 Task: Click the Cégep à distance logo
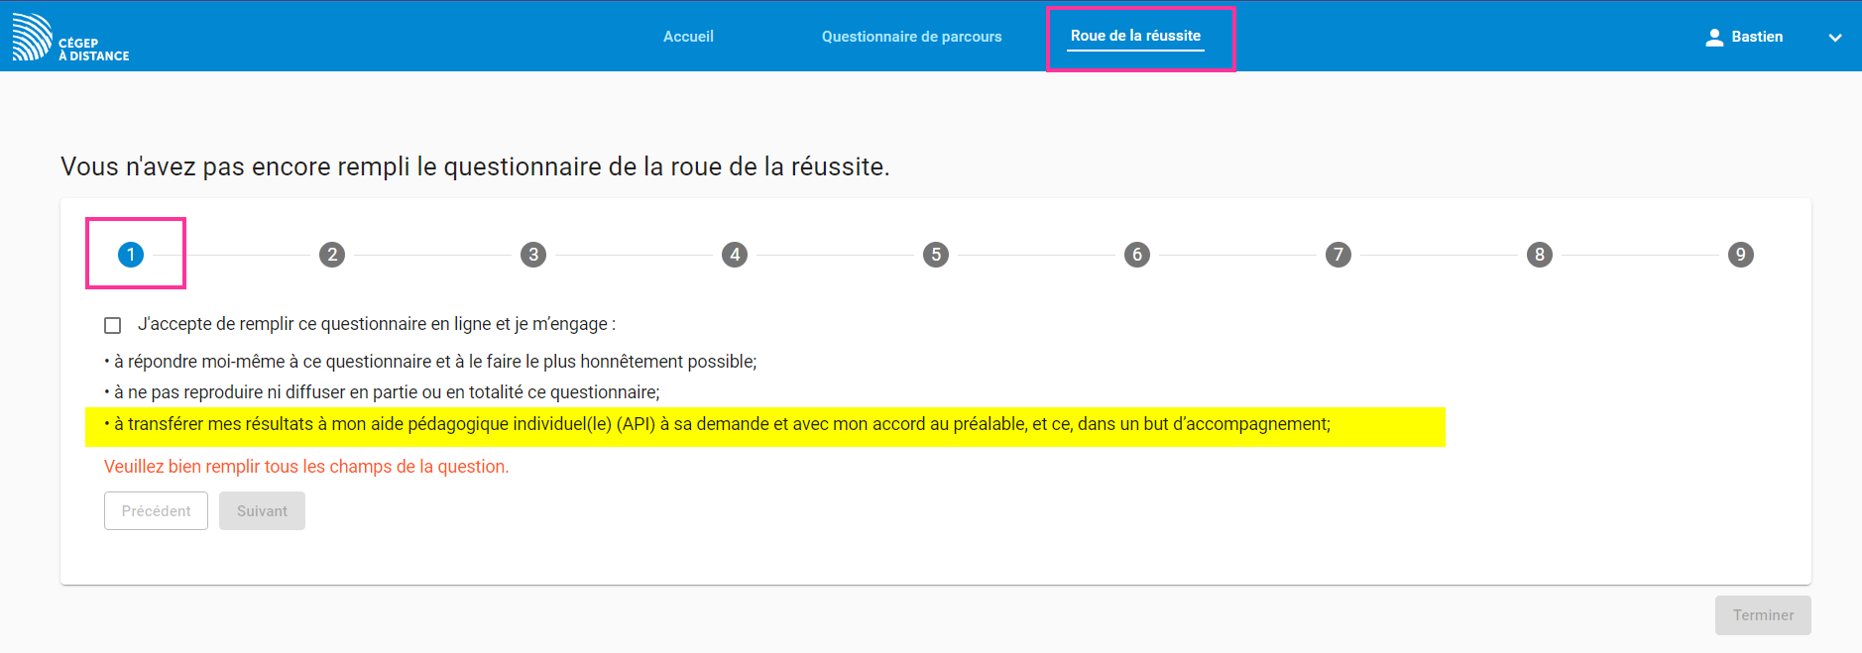click(x=70, y=38)
